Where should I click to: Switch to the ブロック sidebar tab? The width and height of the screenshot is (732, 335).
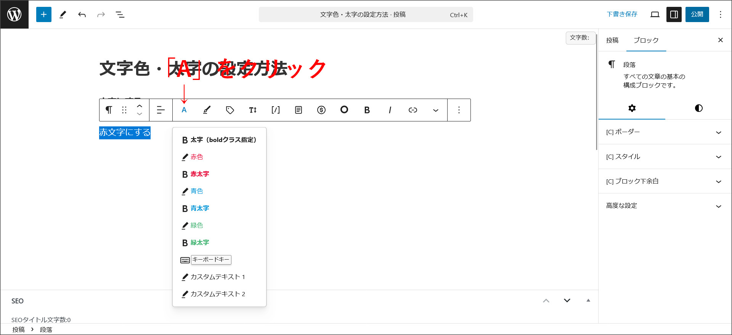pos(646,40)
